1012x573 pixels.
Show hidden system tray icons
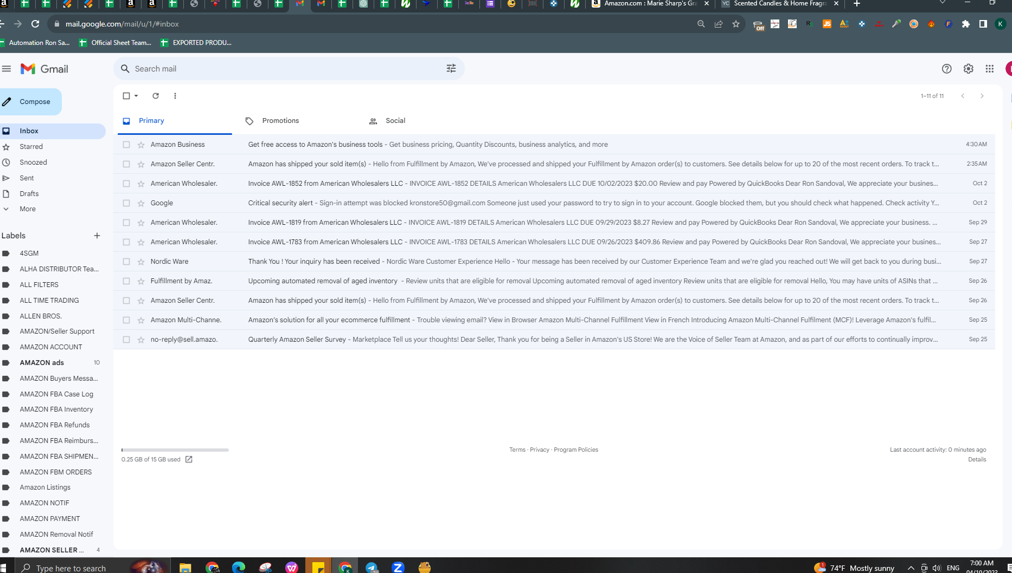[x=911, y=568]
